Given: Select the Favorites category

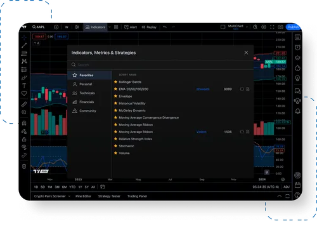Looking at the screenshot, I should pyautogui.click(x=89, y=75).
